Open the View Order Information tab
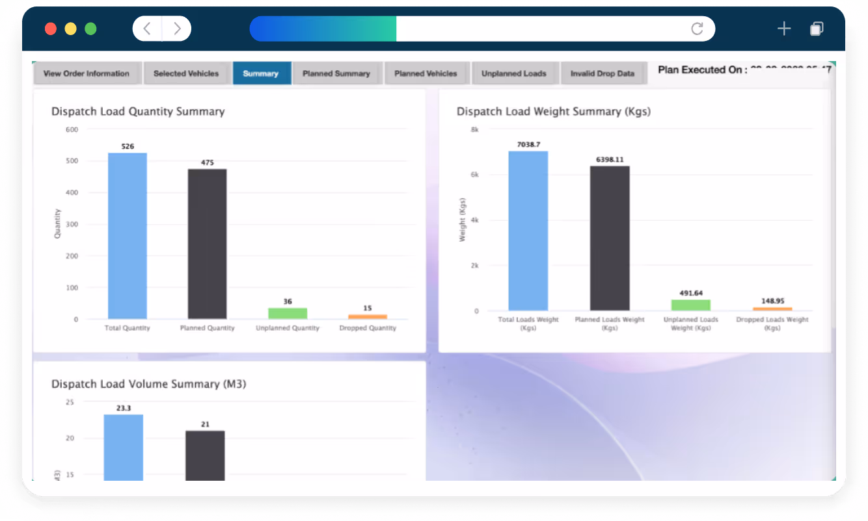Viewport: 868px width, 521px height. coord(87,73)
